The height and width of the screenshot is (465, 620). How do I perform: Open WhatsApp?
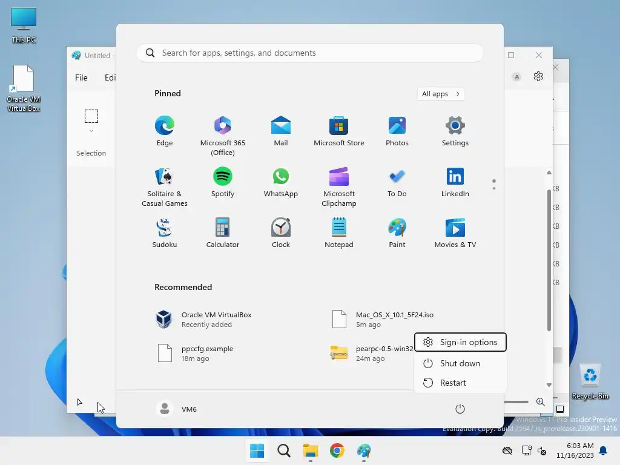281,182
